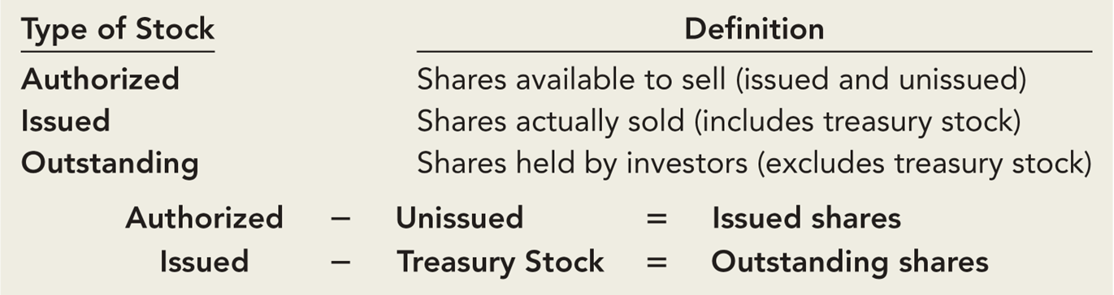Click 'Unissued' in the first equation
The width and height of the screenshot is (1114, 295).
tap(460, 218)
